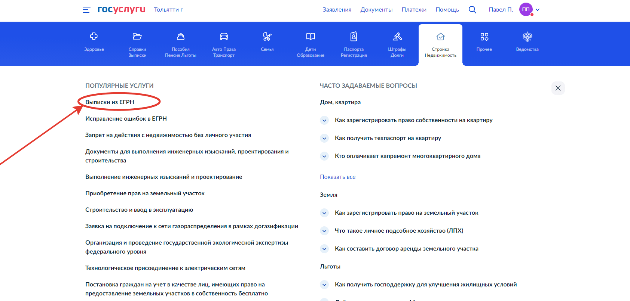Open the Здоровье category
Screen dimensions: 630x301
tap(94, 42)
